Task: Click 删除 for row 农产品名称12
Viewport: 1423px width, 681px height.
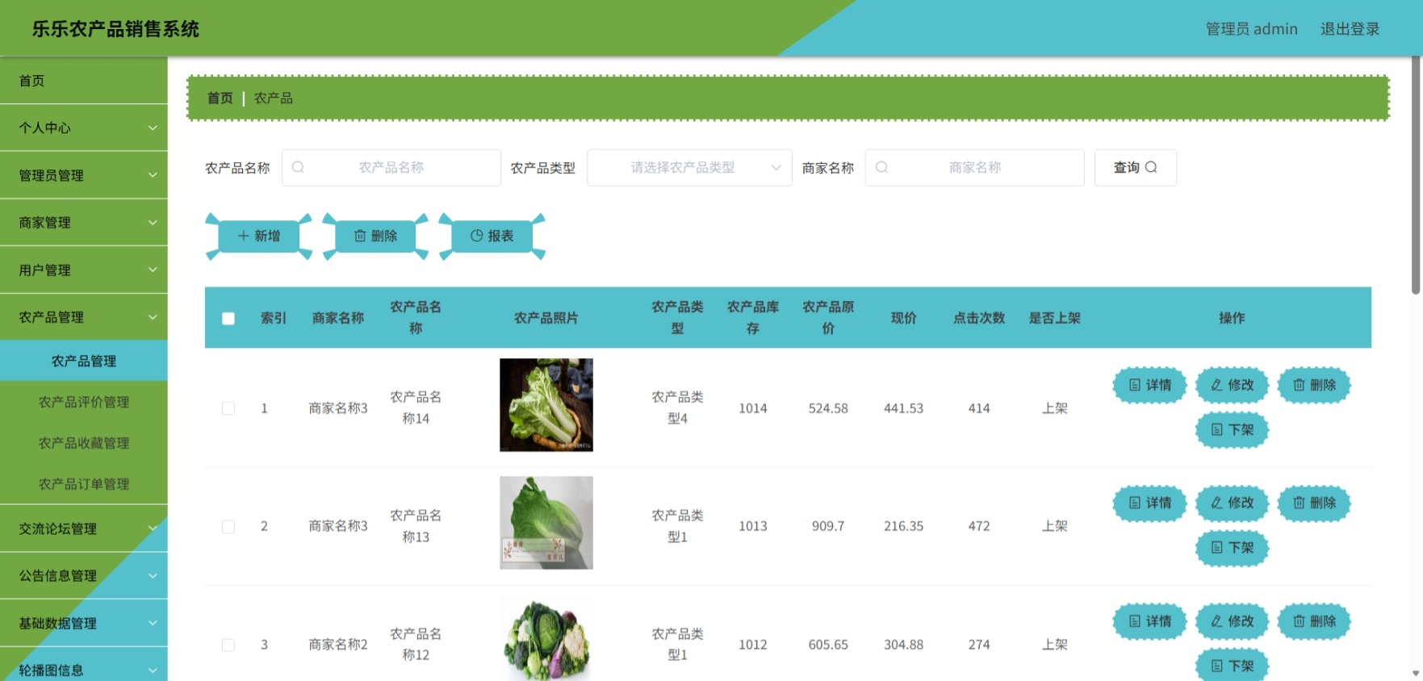Action: point(1314,621)
